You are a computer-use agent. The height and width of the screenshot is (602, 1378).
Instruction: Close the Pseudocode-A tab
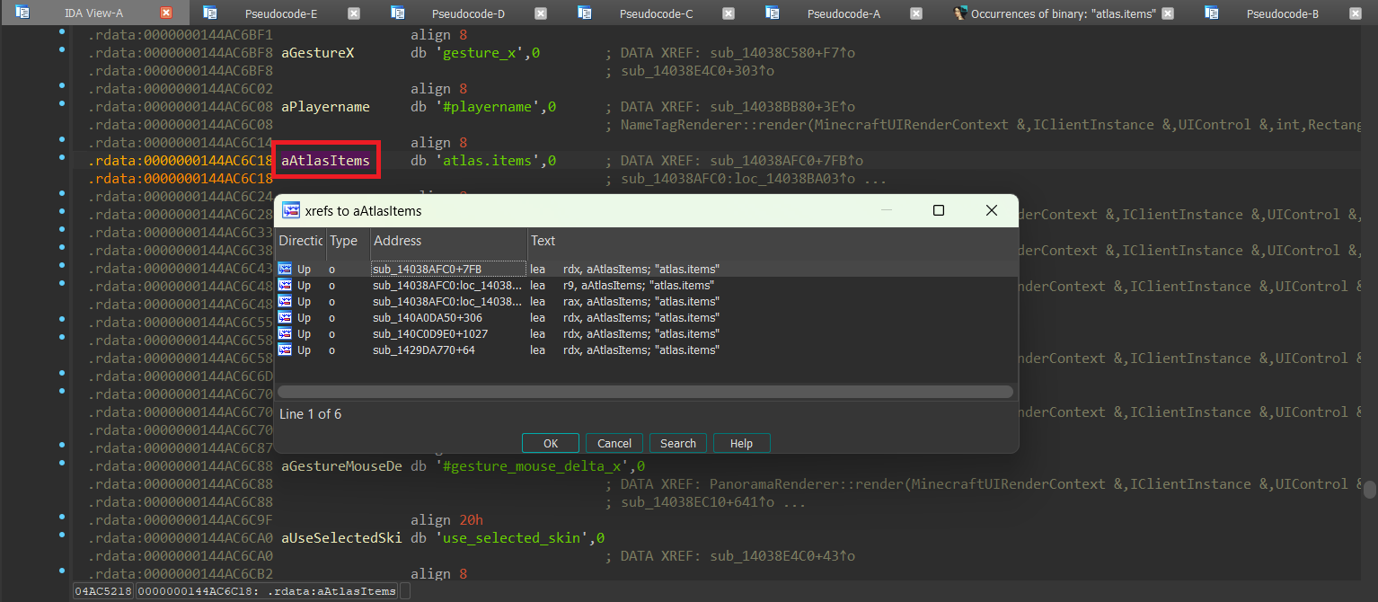tap(916, 13)
